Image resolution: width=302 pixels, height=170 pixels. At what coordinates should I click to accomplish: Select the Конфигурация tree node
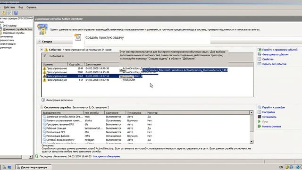click(x=8, y=44)
